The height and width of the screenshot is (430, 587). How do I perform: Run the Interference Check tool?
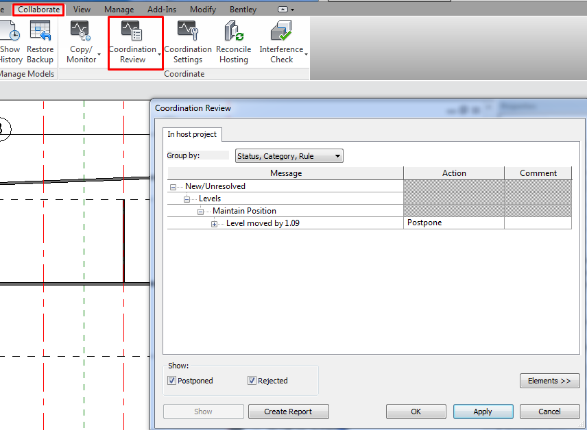(x=281, y=42)
